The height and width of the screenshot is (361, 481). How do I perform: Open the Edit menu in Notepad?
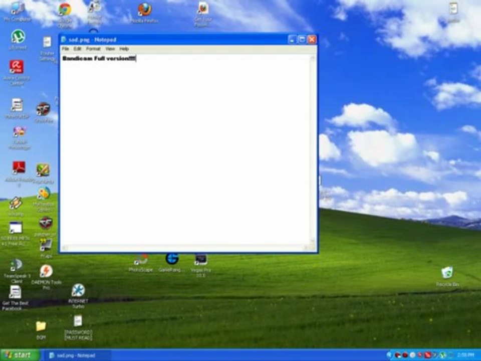click(x=77, y=49)
